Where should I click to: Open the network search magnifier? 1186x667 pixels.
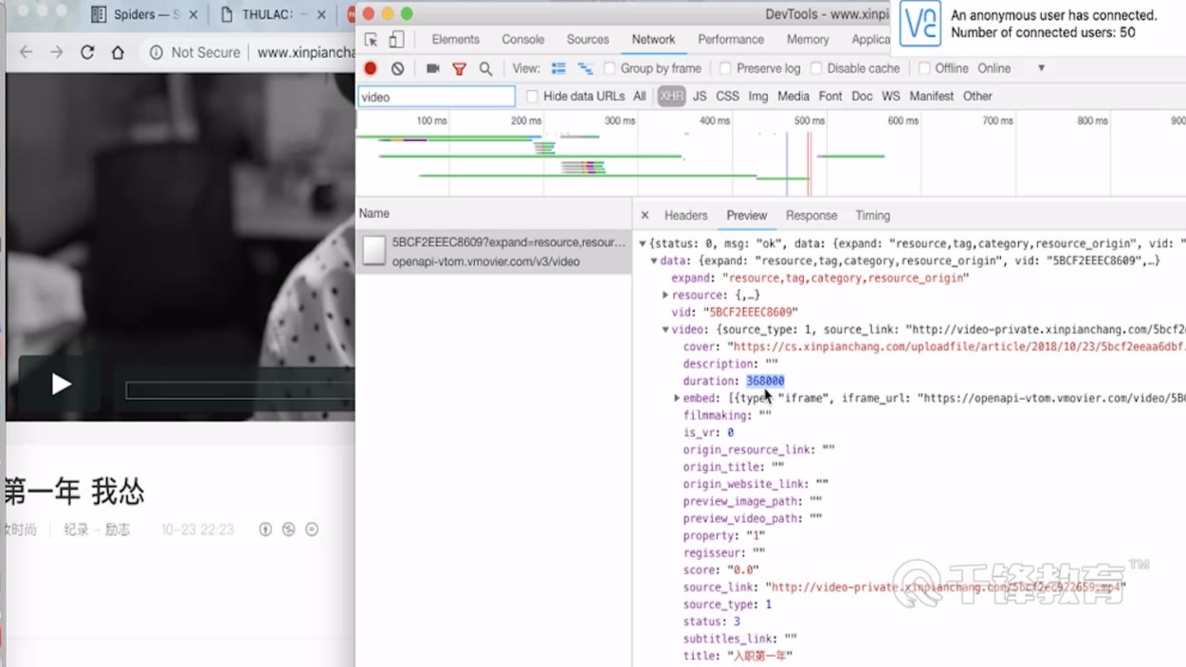click(x=485, y=68)
